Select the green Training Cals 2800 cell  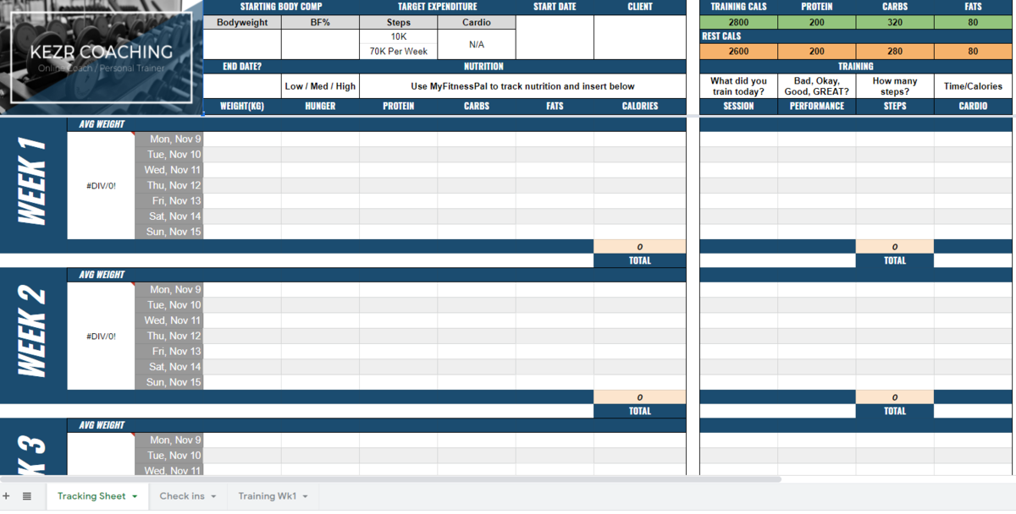(x=738, y=23)
